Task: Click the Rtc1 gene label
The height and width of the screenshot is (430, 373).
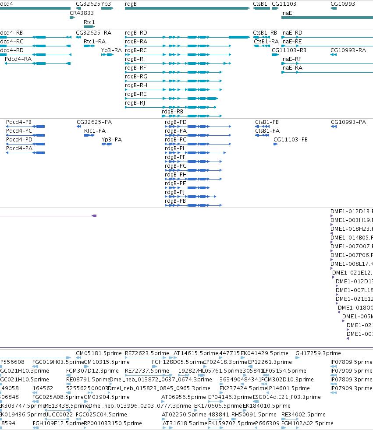Action: (x=89, y=22)
